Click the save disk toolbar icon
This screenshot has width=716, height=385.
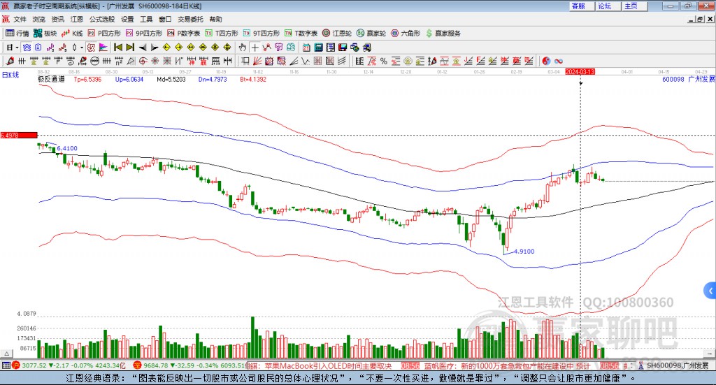pyautogui.click(x=343, y=48)
